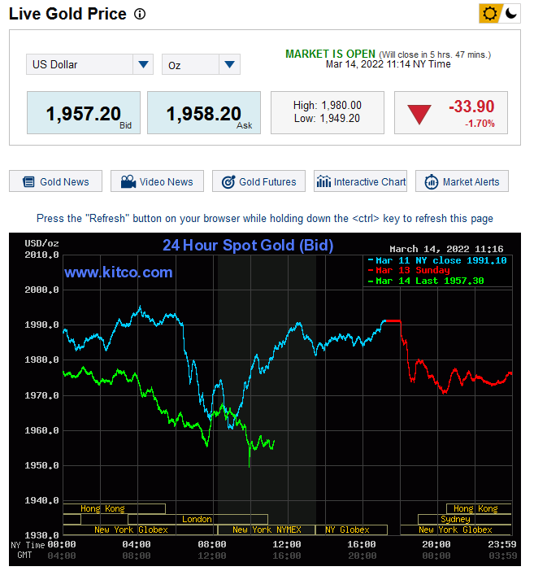Open the Video News button
The height and width of the screenshot is (571, 534).
click(157, 181)
